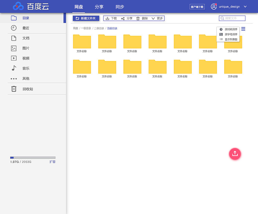
Task: Open 网盘 breadcrumb link
Action: point(76,28)
